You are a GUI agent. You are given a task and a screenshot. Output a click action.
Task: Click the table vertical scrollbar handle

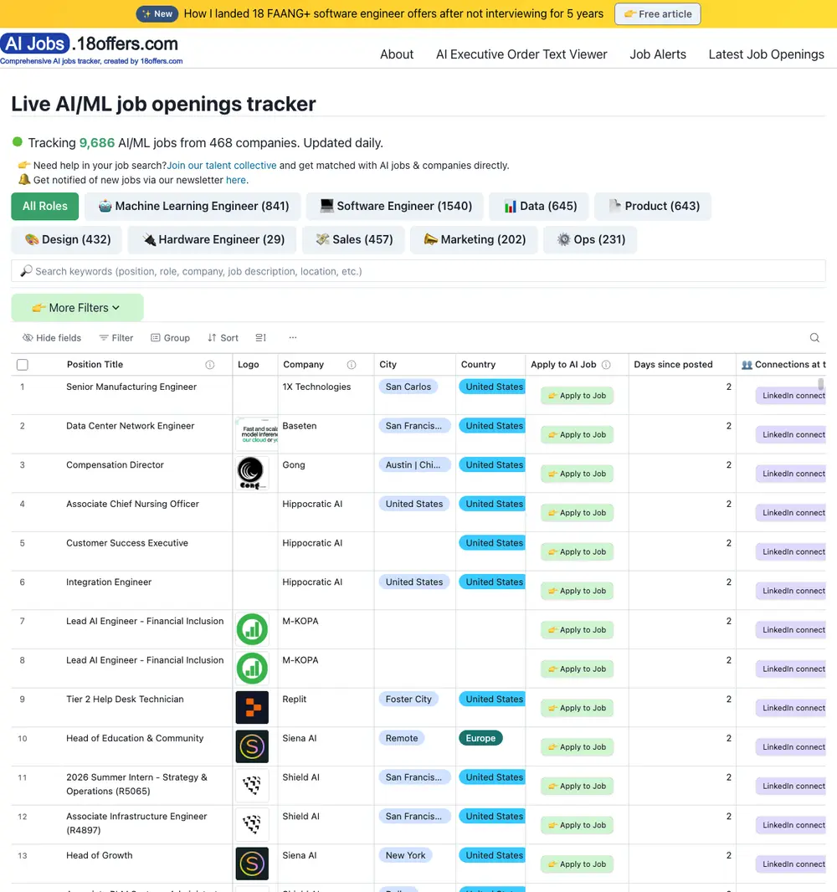(x=820, y=383)
